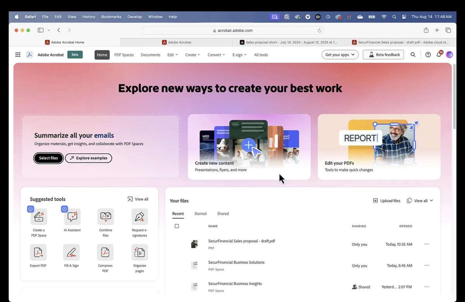Open All tools in the navigation bar
Viewport: 465px width, 302px height.
[x=261, y=55]
